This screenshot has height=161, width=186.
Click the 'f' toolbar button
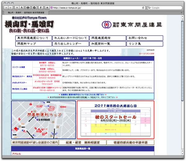click(41, 8)
